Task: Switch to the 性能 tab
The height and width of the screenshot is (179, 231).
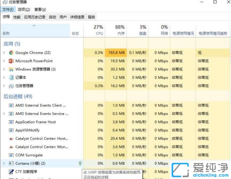Action: [17, 17]
